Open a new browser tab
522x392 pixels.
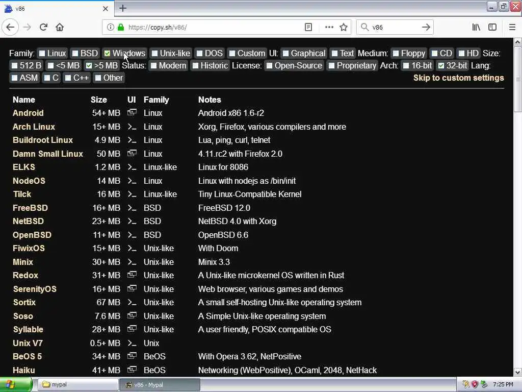click(x=123, y=8)
